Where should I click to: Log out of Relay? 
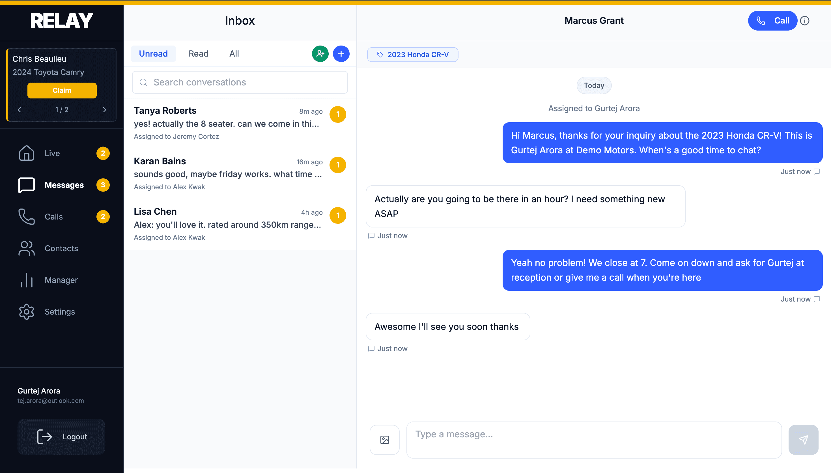(61, 437)
